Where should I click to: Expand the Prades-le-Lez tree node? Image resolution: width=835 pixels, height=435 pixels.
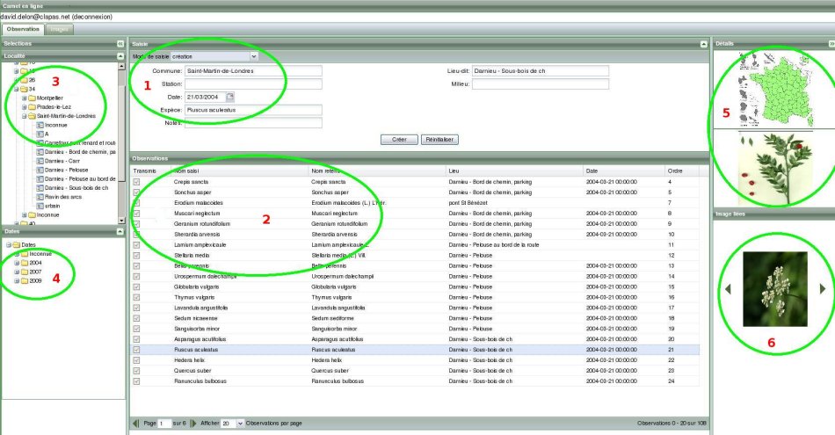(25, 106)
